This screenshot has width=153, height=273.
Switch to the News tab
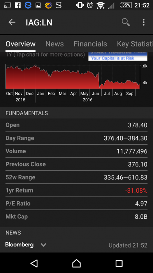coord(55,44)
